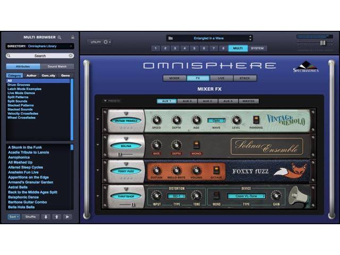340x255 pixels.
Task: Click the patch name stepper arrows
Action: pos(250,38)
